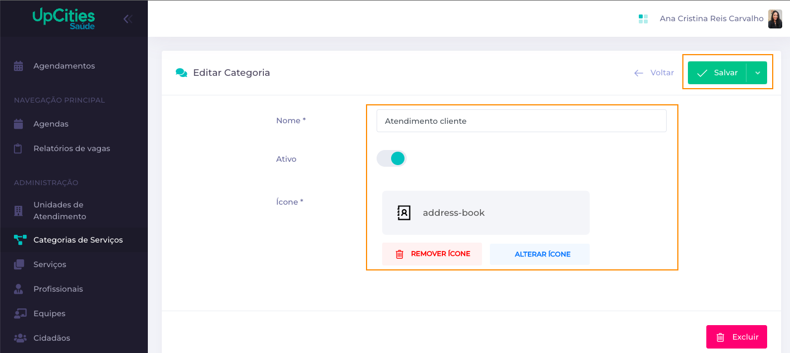The image size is (790, 353).
Task: Click the Agendas calendar icon
Action: coord(18,124)
